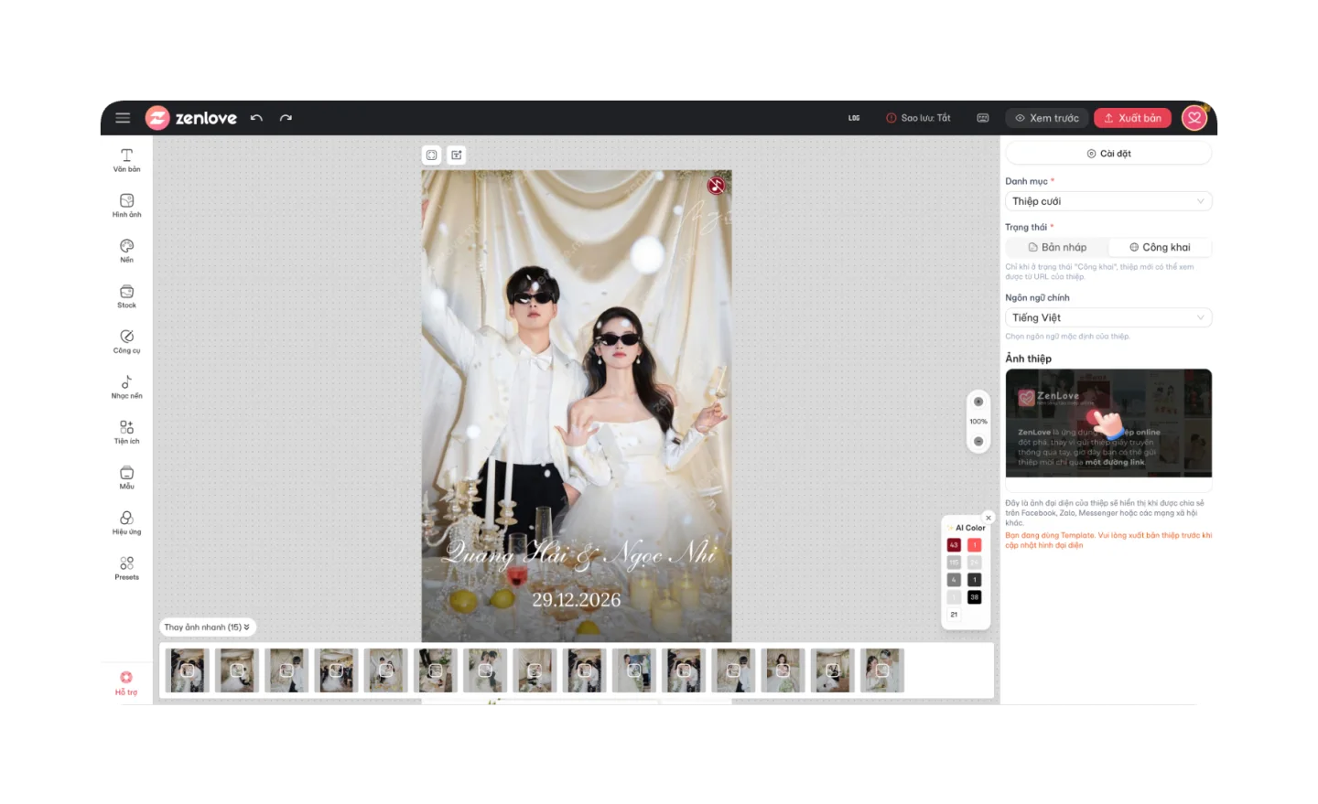Select the dark red AI Color swatch 43
The image size is (1318, 804).
(954, 545)
